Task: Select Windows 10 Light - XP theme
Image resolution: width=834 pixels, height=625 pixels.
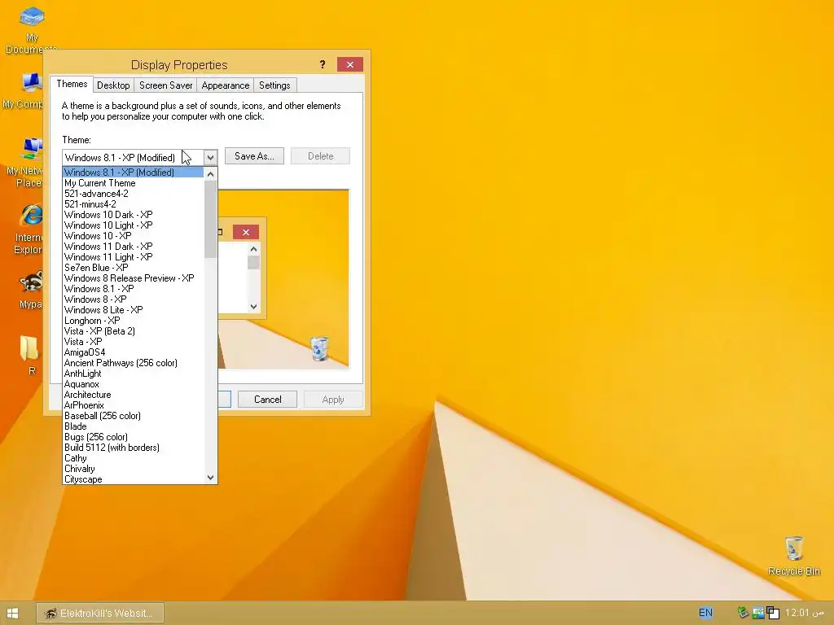Action: tap(133, 225)
